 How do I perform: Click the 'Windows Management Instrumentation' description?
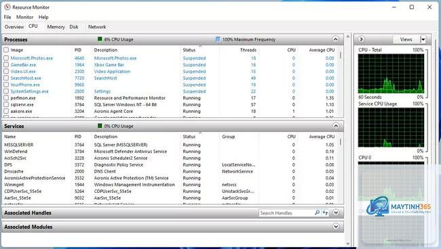[x=134, y=185]
